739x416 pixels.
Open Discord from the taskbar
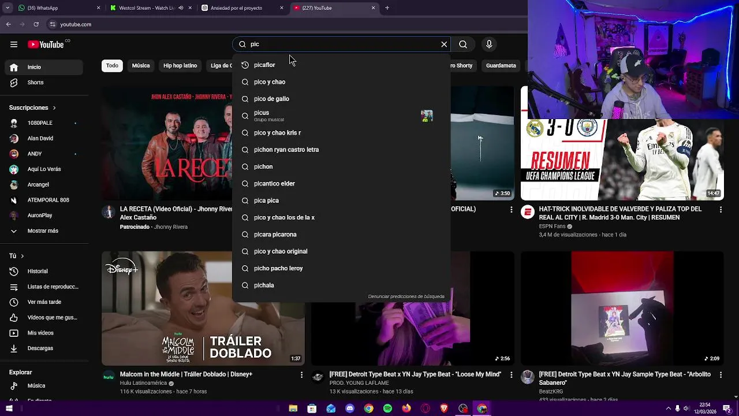pyautogui.click(x=350, y=408)
